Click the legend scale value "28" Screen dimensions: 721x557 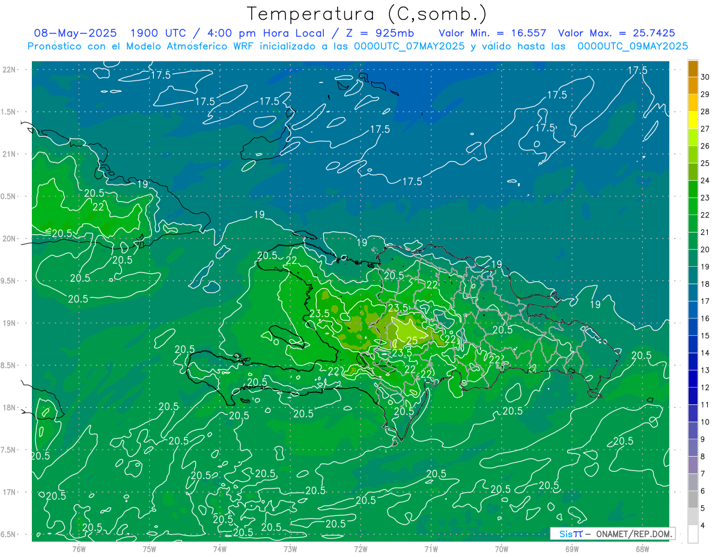tap(705, 111)
